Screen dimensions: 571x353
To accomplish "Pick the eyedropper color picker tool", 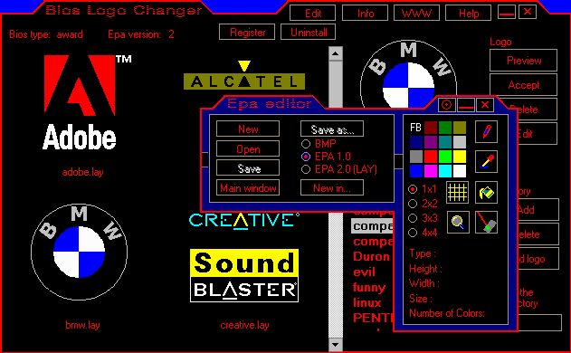I will tap(486, 161).
